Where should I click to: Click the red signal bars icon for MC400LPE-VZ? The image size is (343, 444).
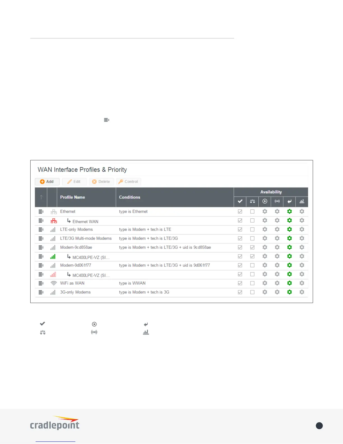point(53,274)
